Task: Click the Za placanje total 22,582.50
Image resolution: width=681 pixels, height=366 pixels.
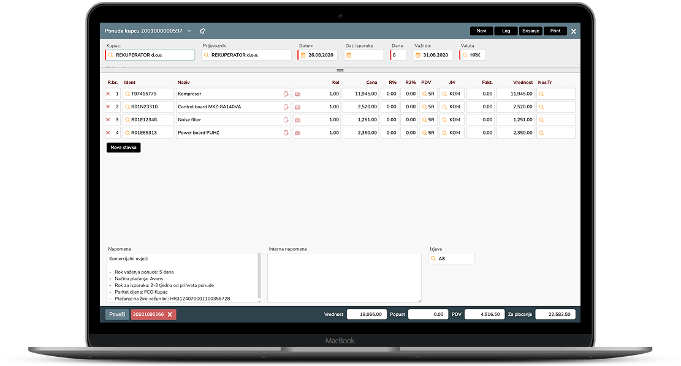Action: click(x=555, y=315)
